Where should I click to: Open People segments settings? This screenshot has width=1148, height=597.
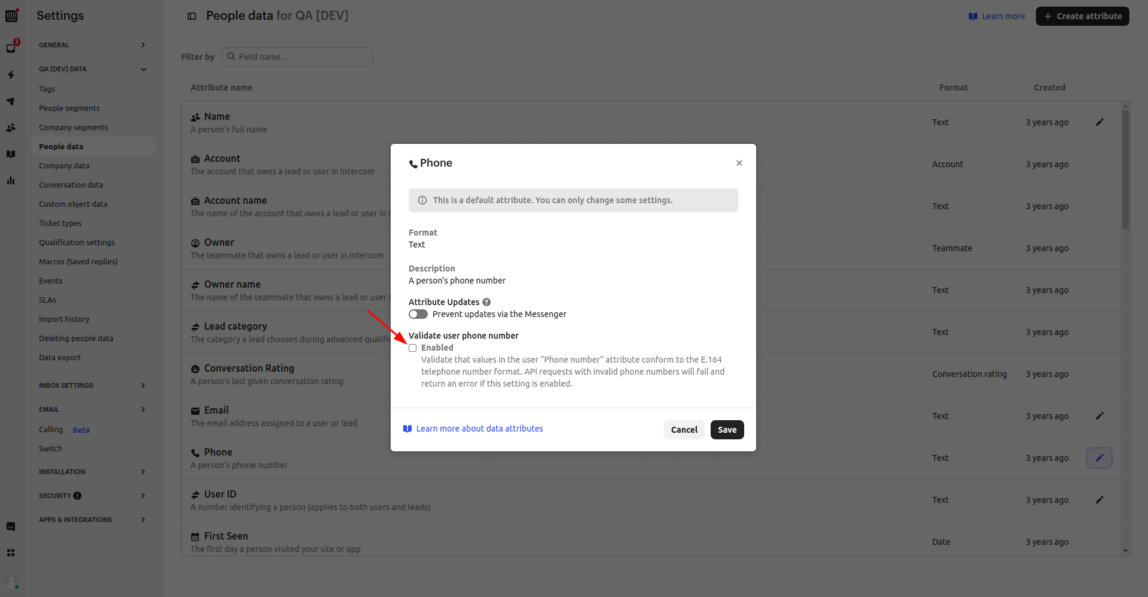click(70, 108)
